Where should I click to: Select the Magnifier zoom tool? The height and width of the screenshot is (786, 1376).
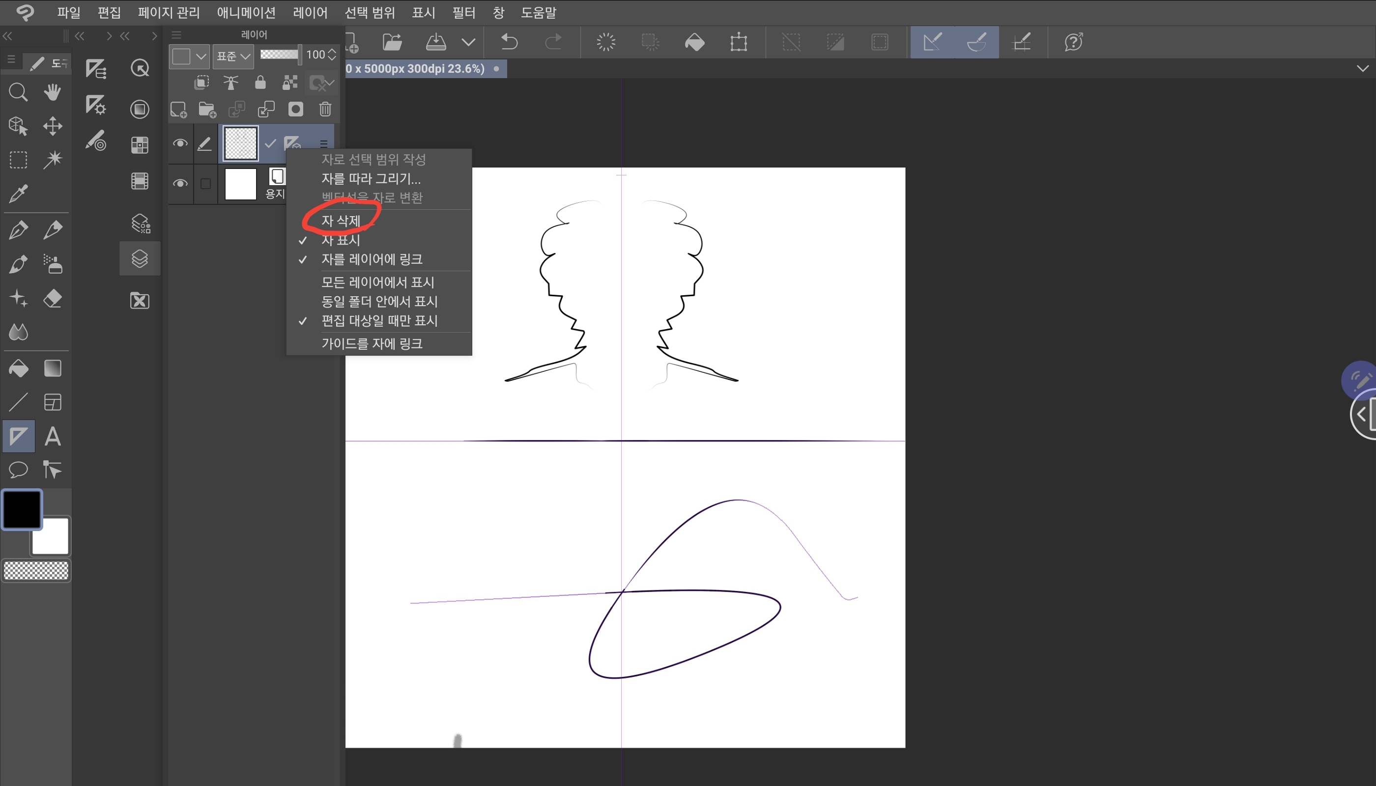point(18,92)
